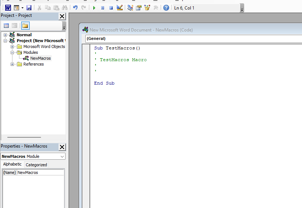Undo the last action in the toolbar

click(75, 8)
